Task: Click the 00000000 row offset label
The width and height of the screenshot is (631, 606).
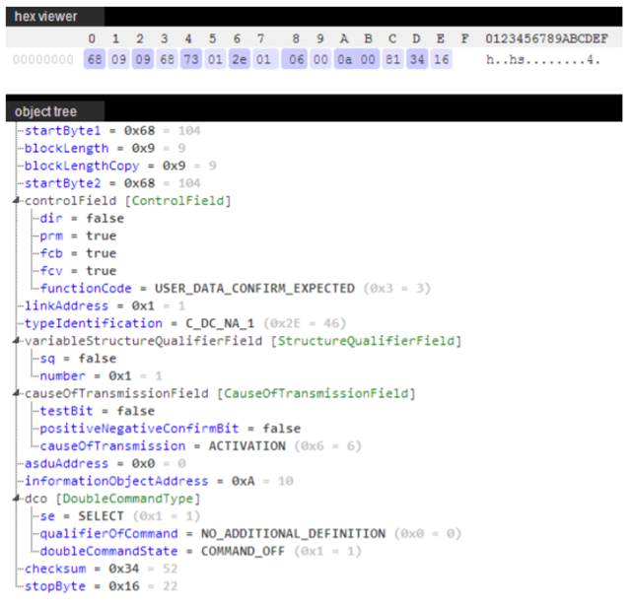Action: coord(41,60)
